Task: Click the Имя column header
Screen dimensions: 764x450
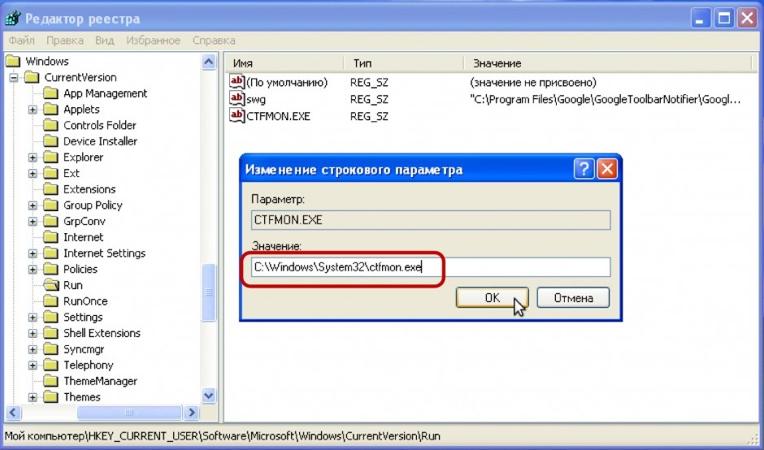Action: click(284, 63)
